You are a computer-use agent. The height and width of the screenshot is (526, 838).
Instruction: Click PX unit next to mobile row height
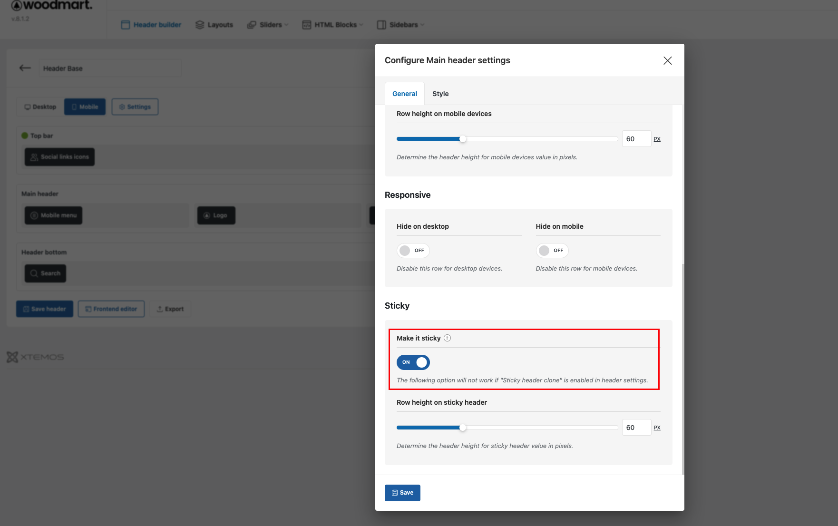pos(657,139)
